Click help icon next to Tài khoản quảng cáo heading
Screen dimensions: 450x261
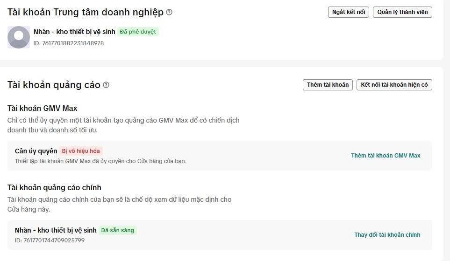106,85
